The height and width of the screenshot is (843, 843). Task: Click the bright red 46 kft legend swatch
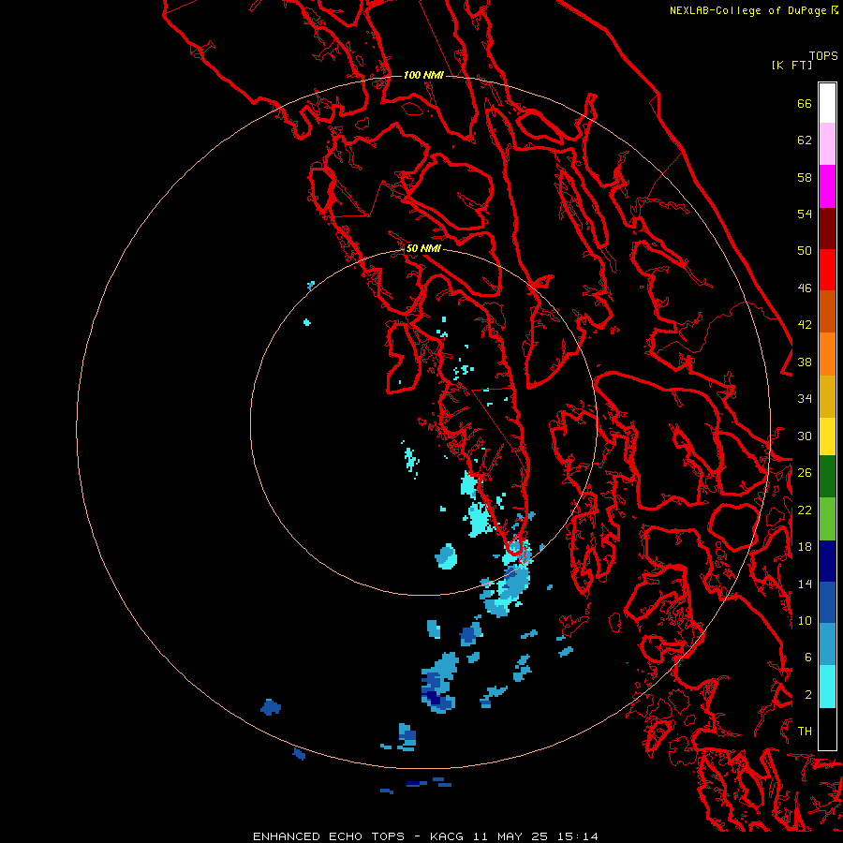827,270
